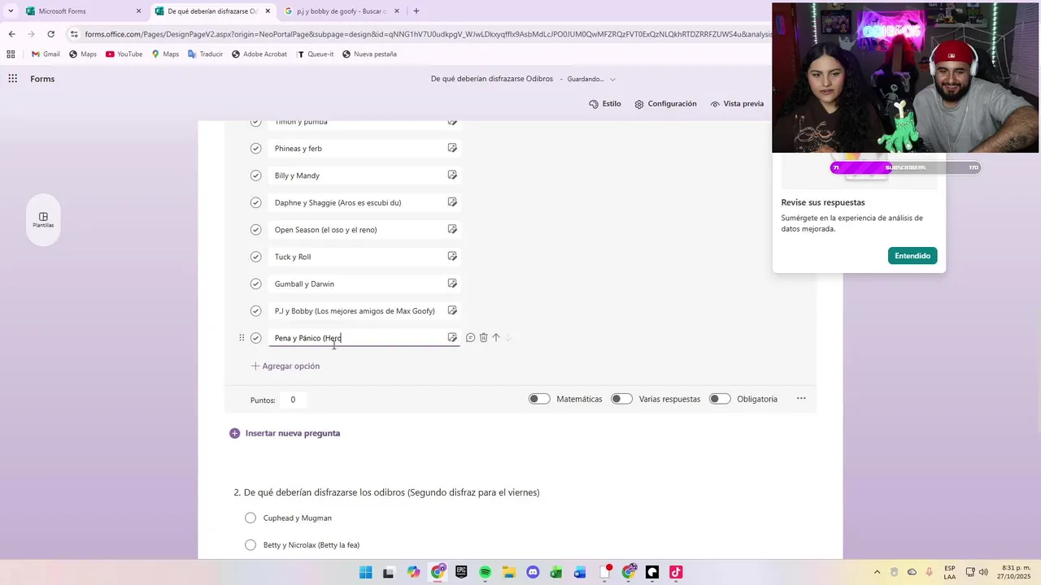Viewport: 1041px width, 585px height.
Task: Add image to Tuck y Roll option
Action: pyautogui.click(x=452, y=256)
